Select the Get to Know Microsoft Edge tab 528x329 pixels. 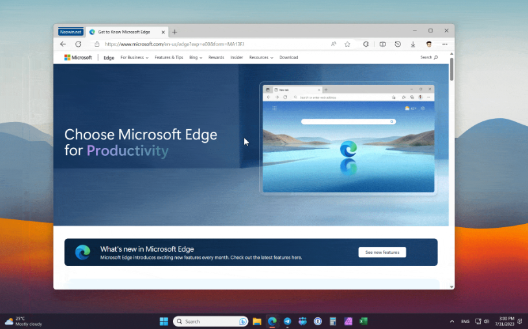127,32
